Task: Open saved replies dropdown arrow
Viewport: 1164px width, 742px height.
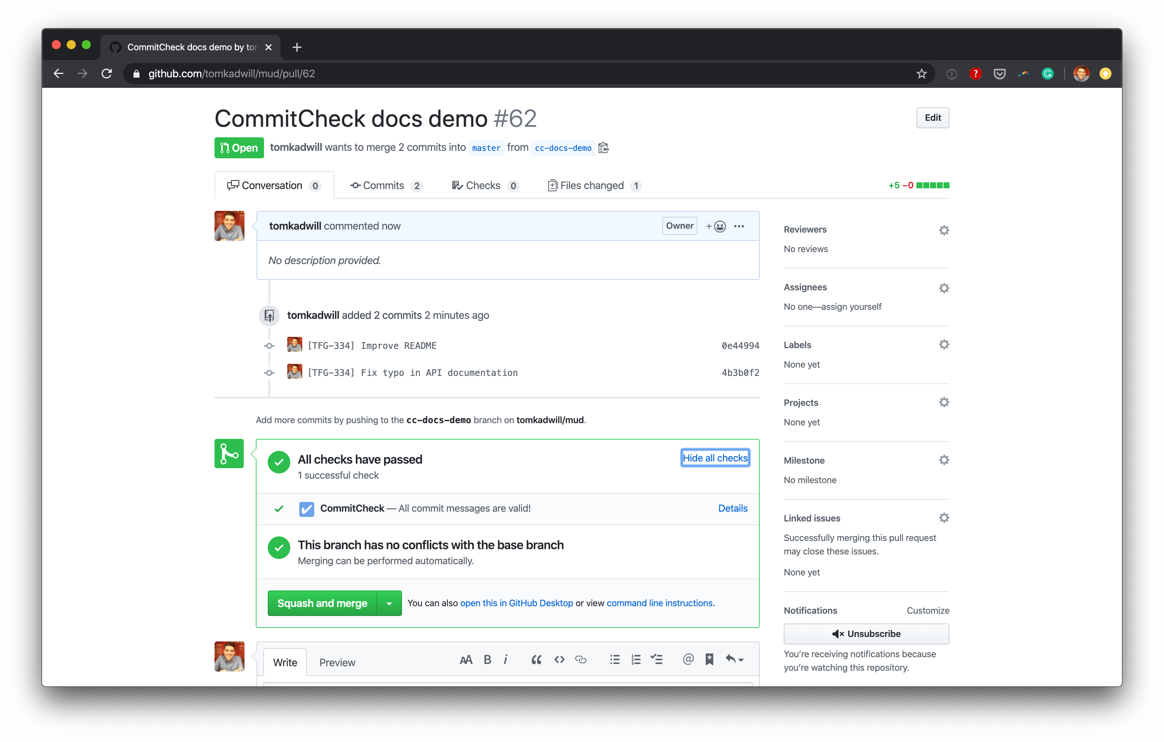Action: pyautogui.click(x=735, y=659)
